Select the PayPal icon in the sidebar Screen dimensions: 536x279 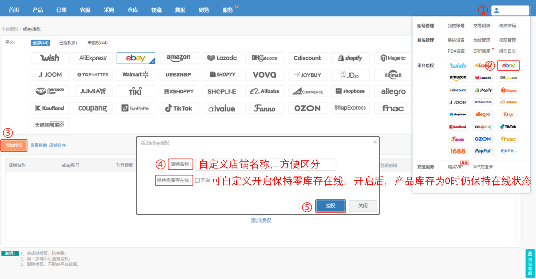[x=483, y=151]
